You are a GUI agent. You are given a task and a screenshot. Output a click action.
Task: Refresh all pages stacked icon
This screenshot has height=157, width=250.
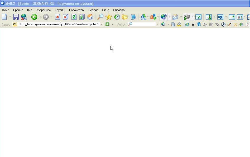click(82, 17)
